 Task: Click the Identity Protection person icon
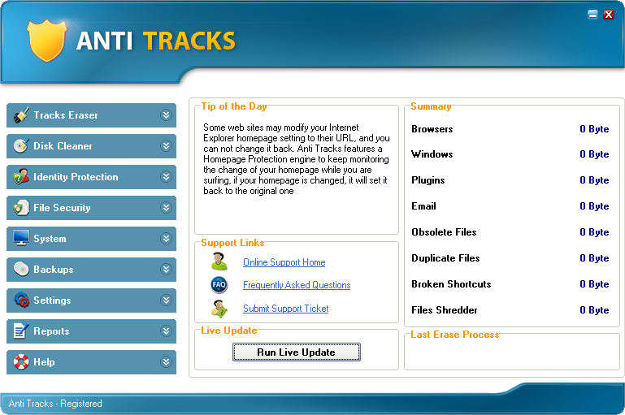pyautogui.click(x=21, y=176)
